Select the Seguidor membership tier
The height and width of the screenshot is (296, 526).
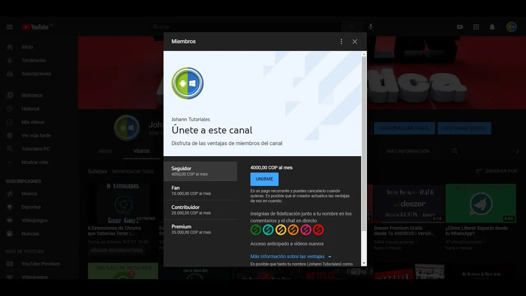click(x=200, y=171)
